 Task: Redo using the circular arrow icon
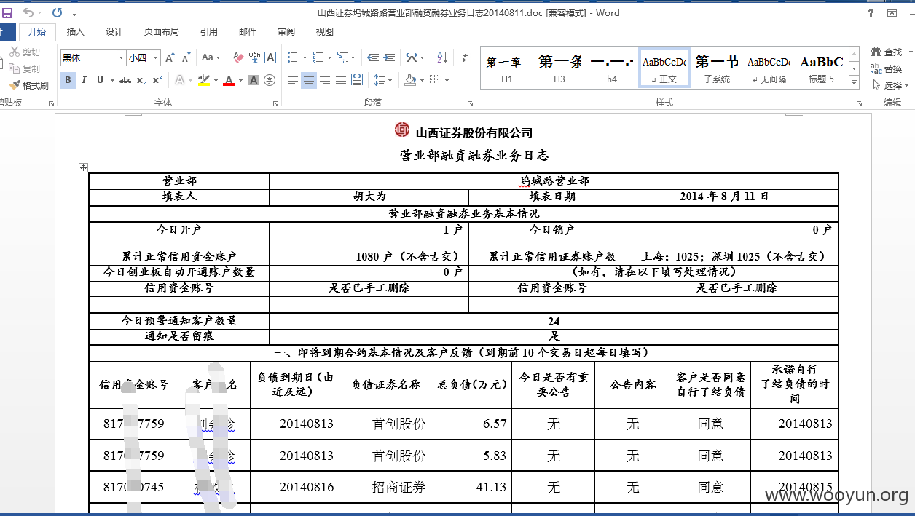pos(57,12)
